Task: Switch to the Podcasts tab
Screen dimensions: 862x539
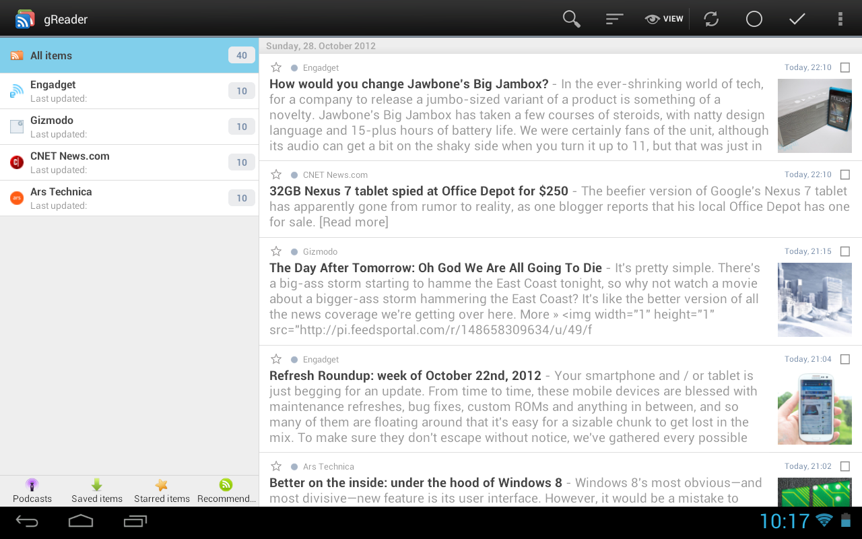Action: pos(32,491)
